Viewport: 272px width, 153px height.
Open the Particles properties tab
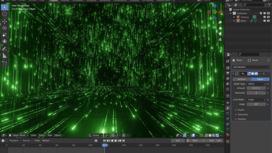tap(228, 113)
